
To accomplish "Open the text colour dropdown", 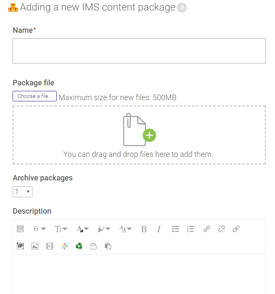I will pyautogui.click(x=83, y=229).
